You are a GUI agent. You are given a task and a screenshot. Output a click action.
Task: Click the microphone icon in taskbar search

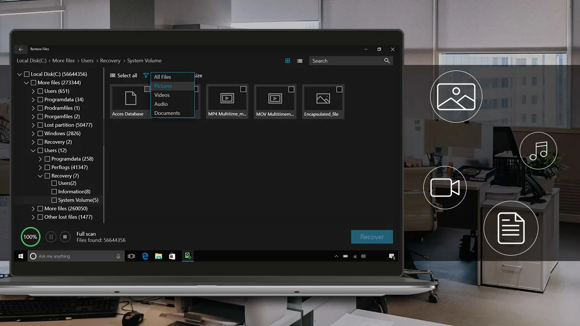[118, 256]
